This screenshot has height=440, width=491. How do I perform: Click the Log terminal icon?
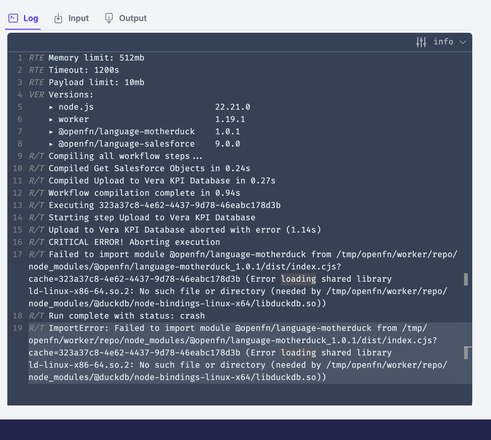pos(13,18)
